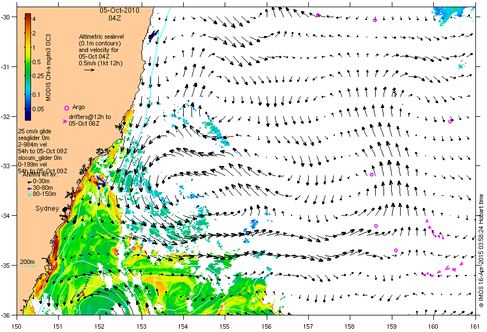Click the colorbar tick label '0.5'
This screenshot has height=332, width=487.
(37, 62)
